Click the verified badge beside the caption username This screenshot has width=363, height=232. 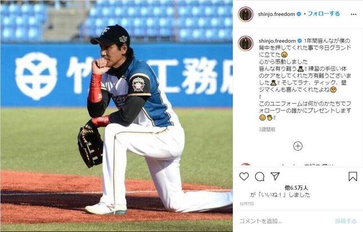(x=299, y=41)
